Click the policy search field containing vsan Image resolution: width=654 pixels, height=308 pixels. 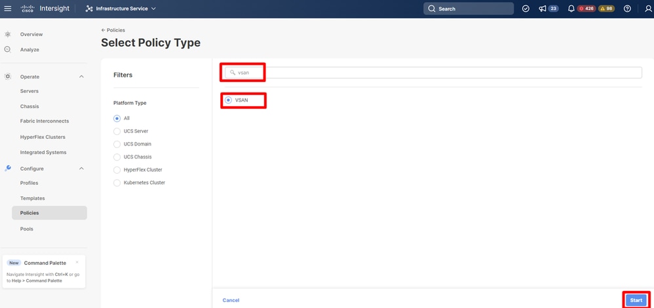coord(433,73)
